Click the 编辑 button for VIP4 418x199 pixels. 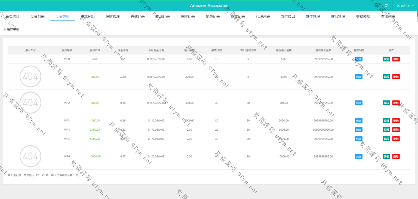[x=386, y=130]
